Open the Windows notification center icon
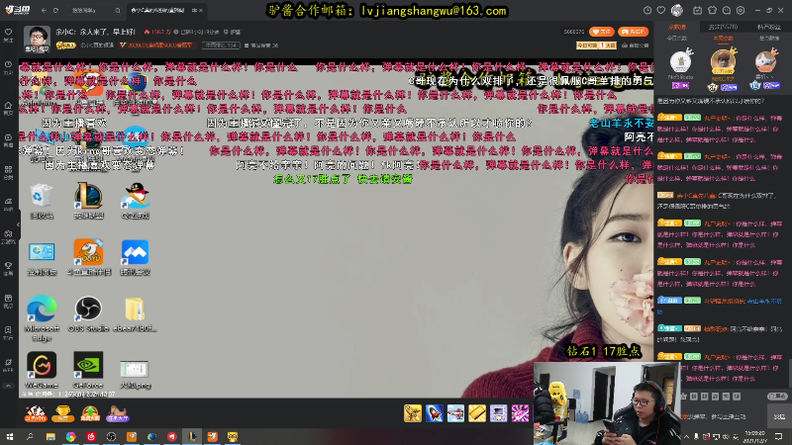The image size is (792, 445). (778, 436)
